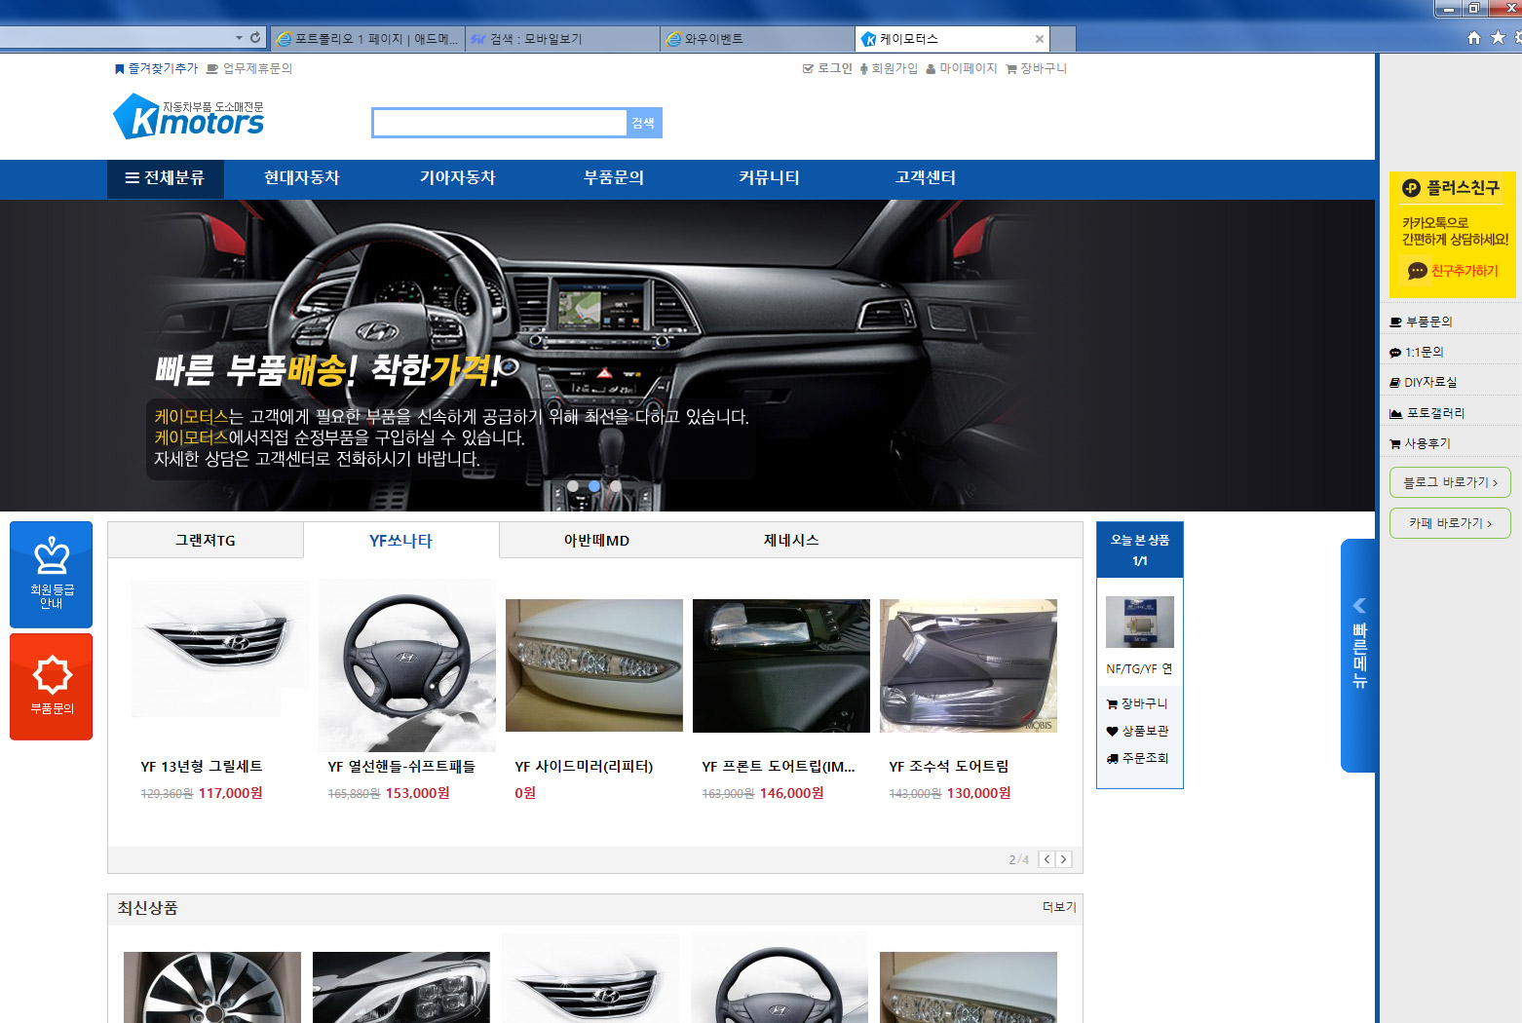
Task: Close the 케이모터스 browser tab
Action: coord(1040,39)
